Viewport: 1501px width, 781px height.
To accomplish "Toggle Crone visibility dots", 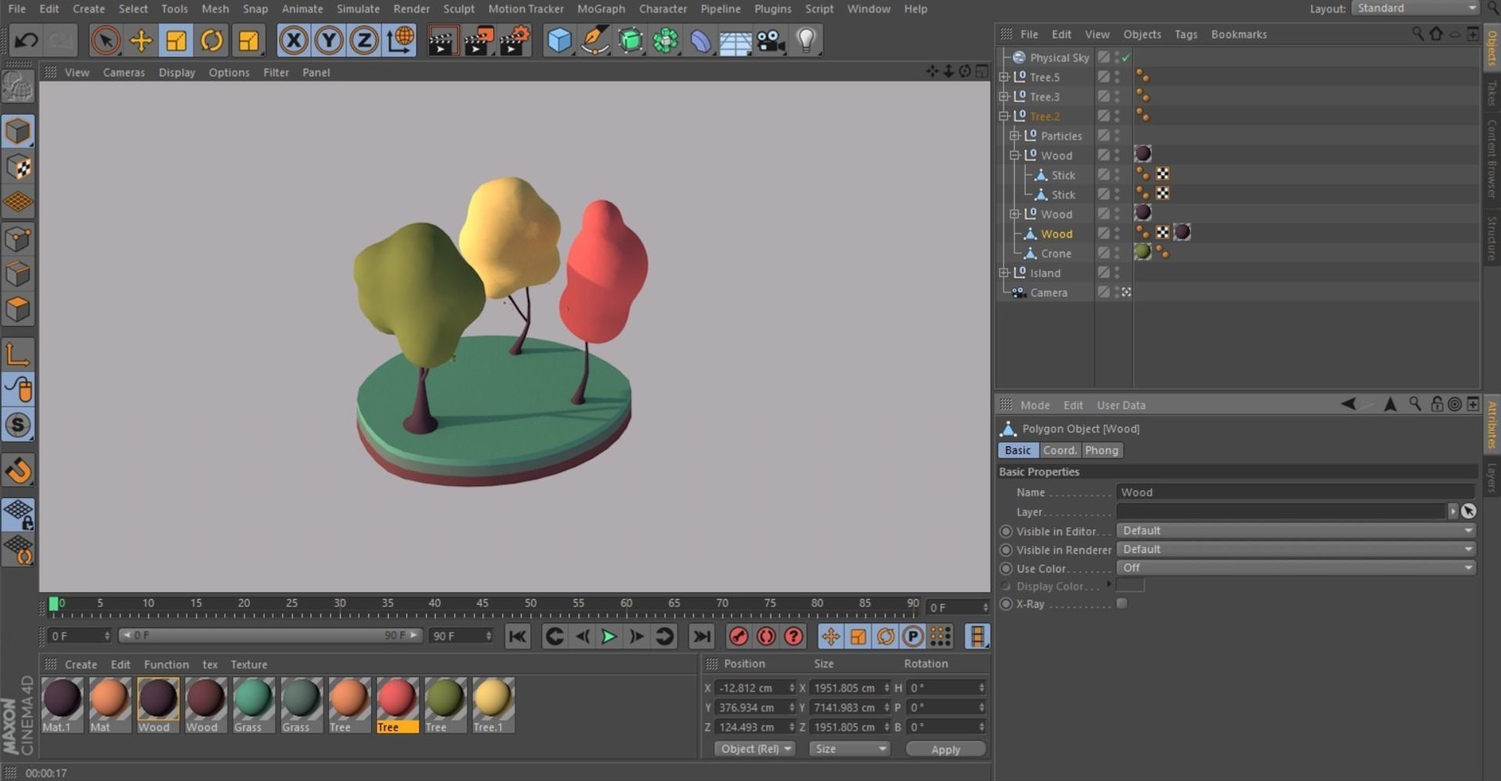I will (x=1117, y=253).
